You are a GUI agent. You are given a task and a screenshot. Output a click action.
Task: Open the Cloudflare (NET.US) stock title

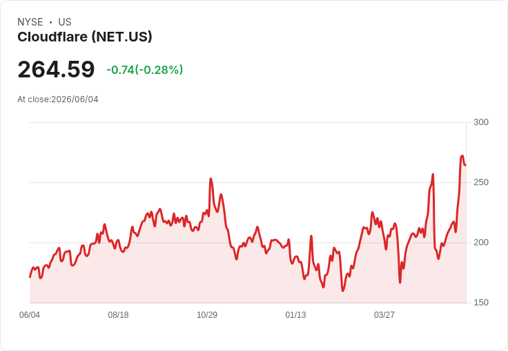85,37
